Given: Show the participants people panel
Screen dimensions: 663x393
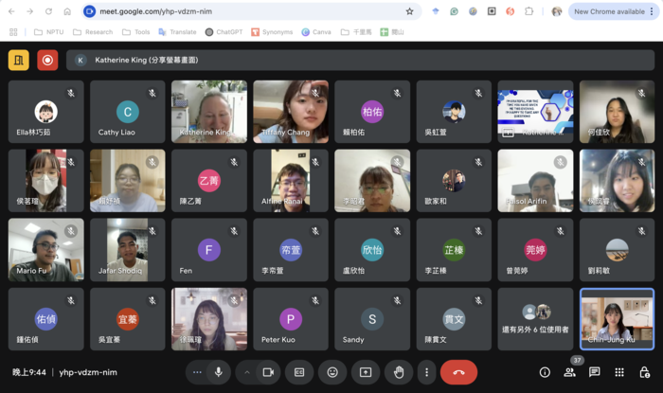Looking at the screenshot, I should [569, 372].
